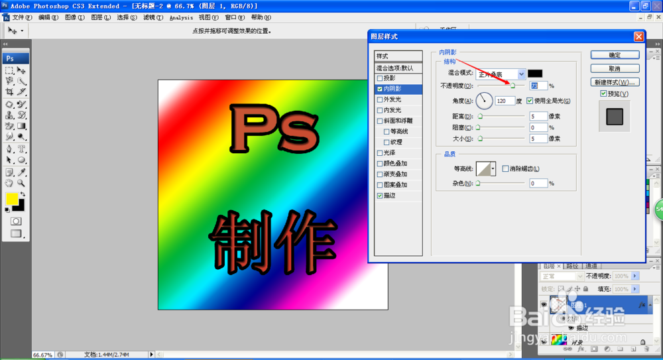
Task: Select the Clone Stamp tool
Action: [x=9, y=115]
